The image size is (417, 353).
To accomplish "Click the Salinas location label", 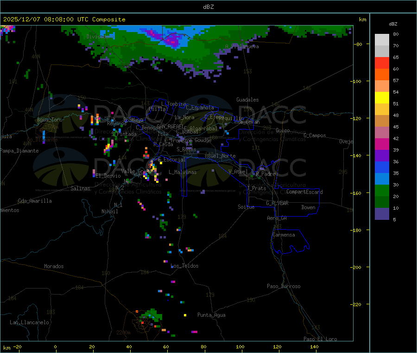I will (80, 188).
